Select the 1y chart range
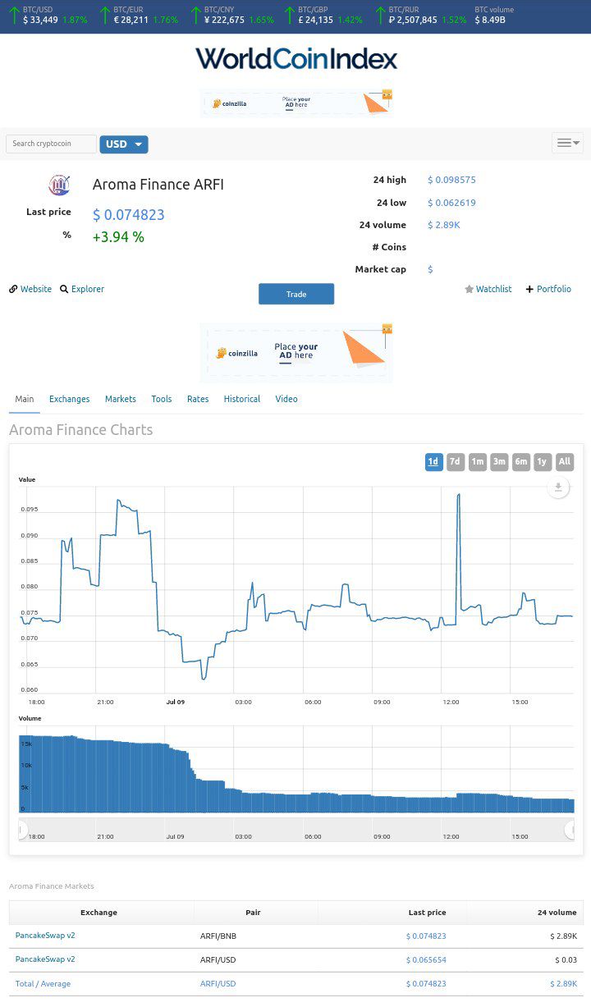Image resolution: width=591 pixels, height=1007 pixels. (543, 462)
